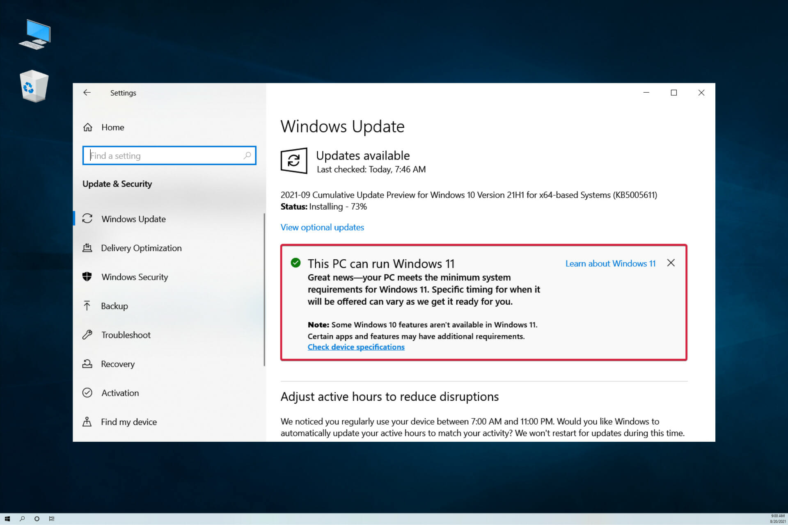Maximize the Settings window
The width and height of the screenshot is (788, 525).
pos(673,93)
